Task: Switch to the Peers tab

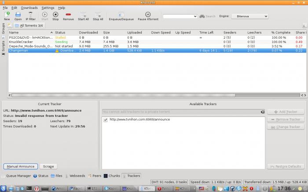Action: pyautogui.click(x=95, y=176)
